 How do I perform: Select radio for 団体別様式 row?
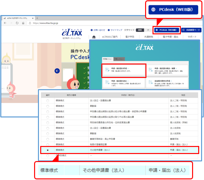(x=48, y=156)
